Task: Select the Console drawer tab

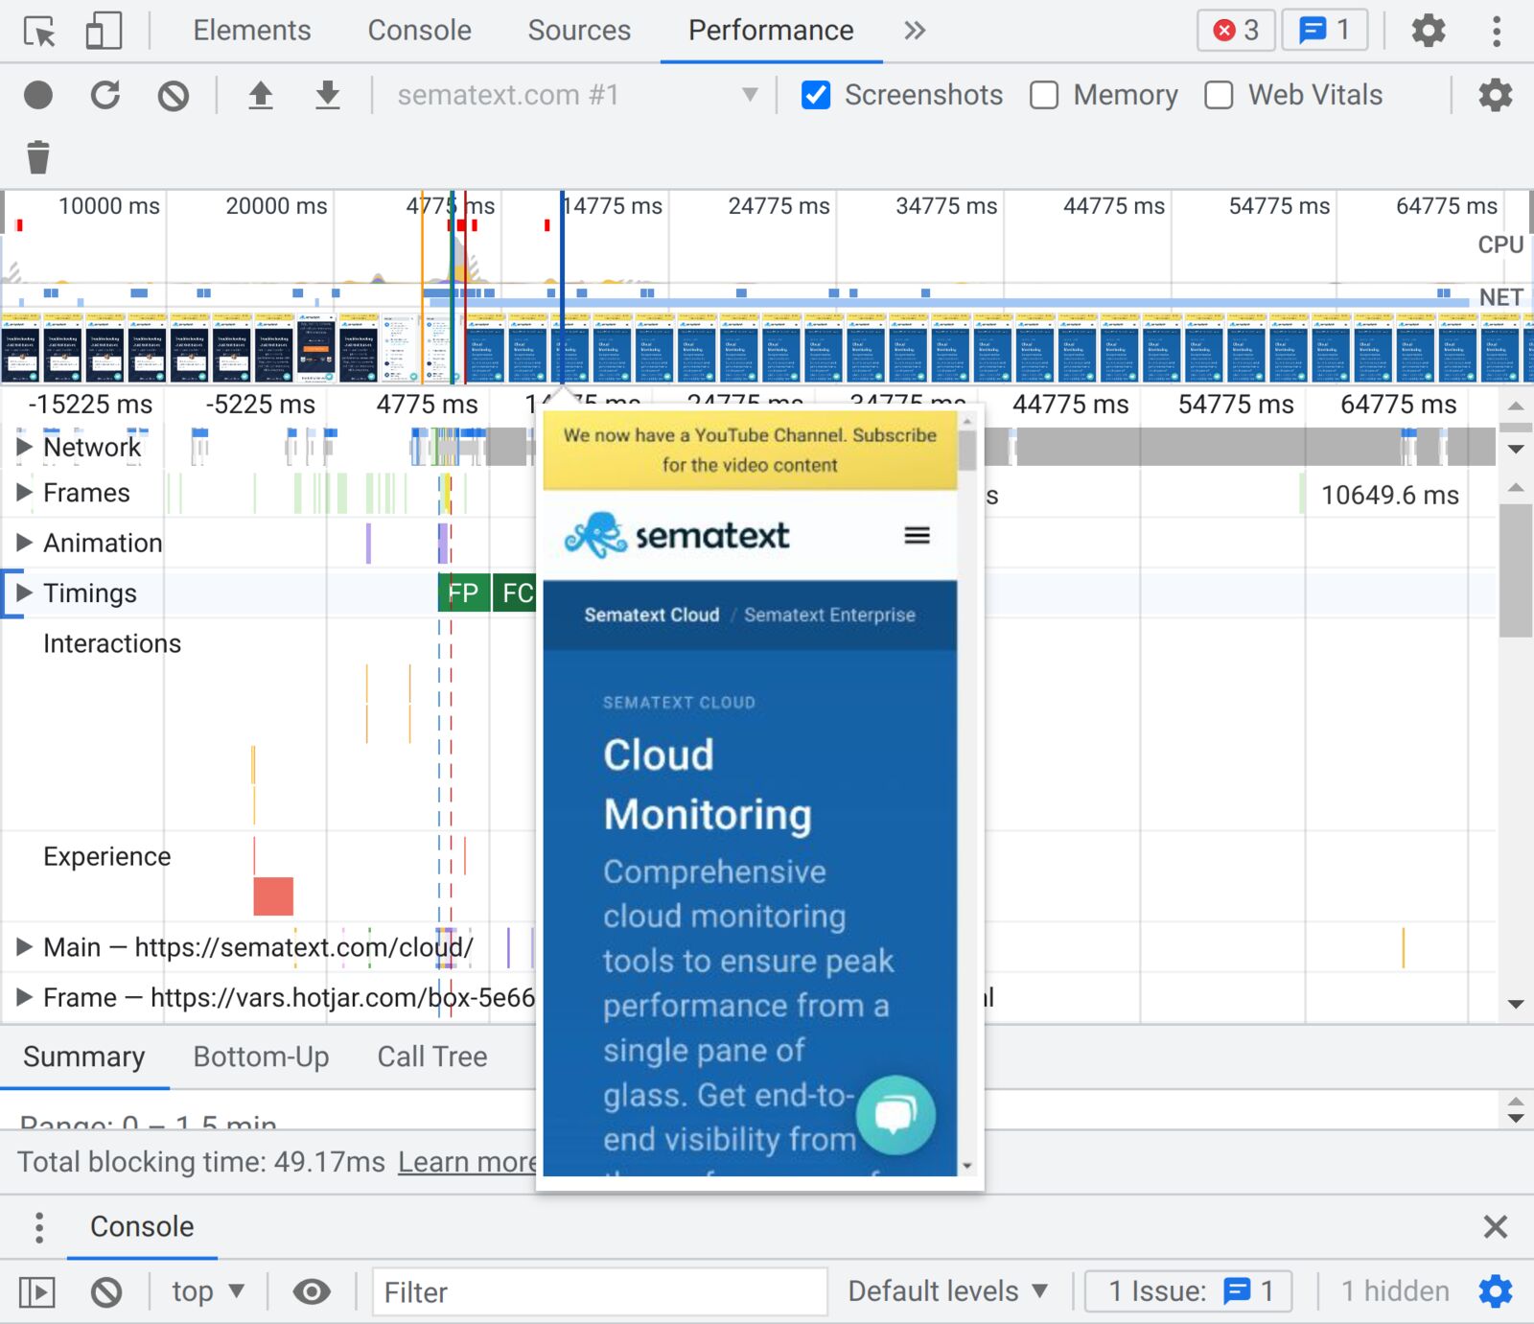Action: point(142,1227)
